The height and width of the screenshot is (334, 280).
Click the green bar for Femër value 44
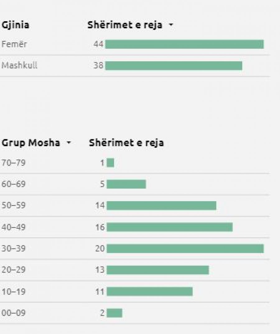(184, 44)
